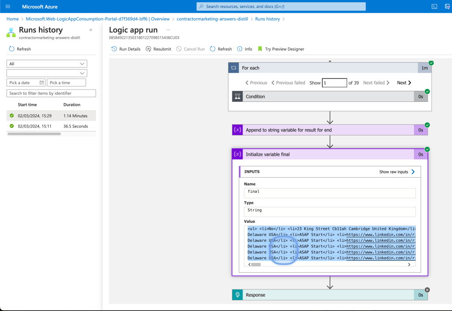Click the Type field containing String
The height and width of the screenshot is (311, 452).
click(x=330, y=212)
